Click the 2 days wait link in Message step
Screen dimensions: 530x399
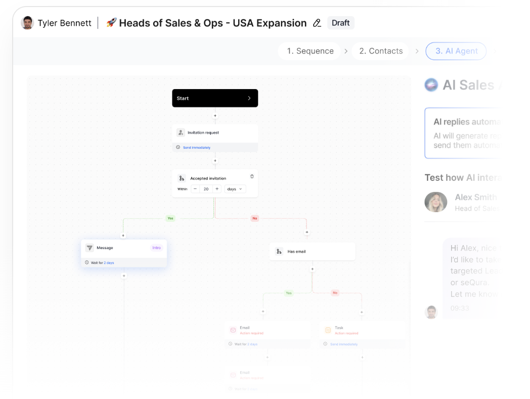pyautogui.click(x=109, y=263)
